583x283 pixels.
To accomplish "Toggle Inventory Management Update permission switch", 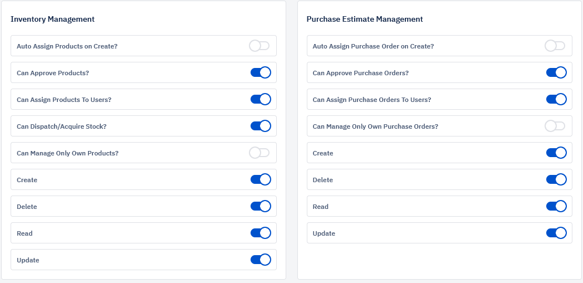I will 261,260.
